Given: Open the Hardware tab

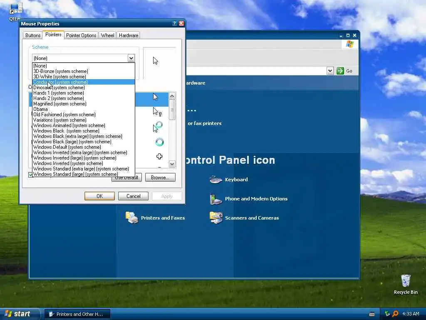Looking at the screenshot, I should [x=129, y=35].
